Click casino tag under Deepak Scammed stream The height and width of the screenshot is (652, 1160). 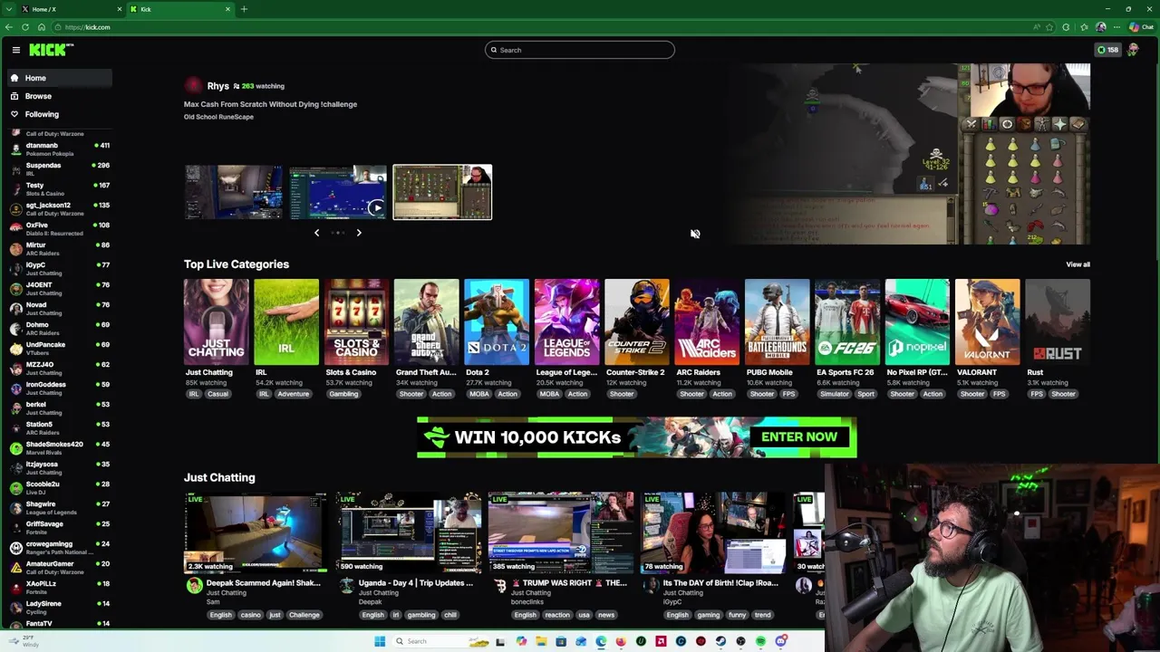(250, 615)
